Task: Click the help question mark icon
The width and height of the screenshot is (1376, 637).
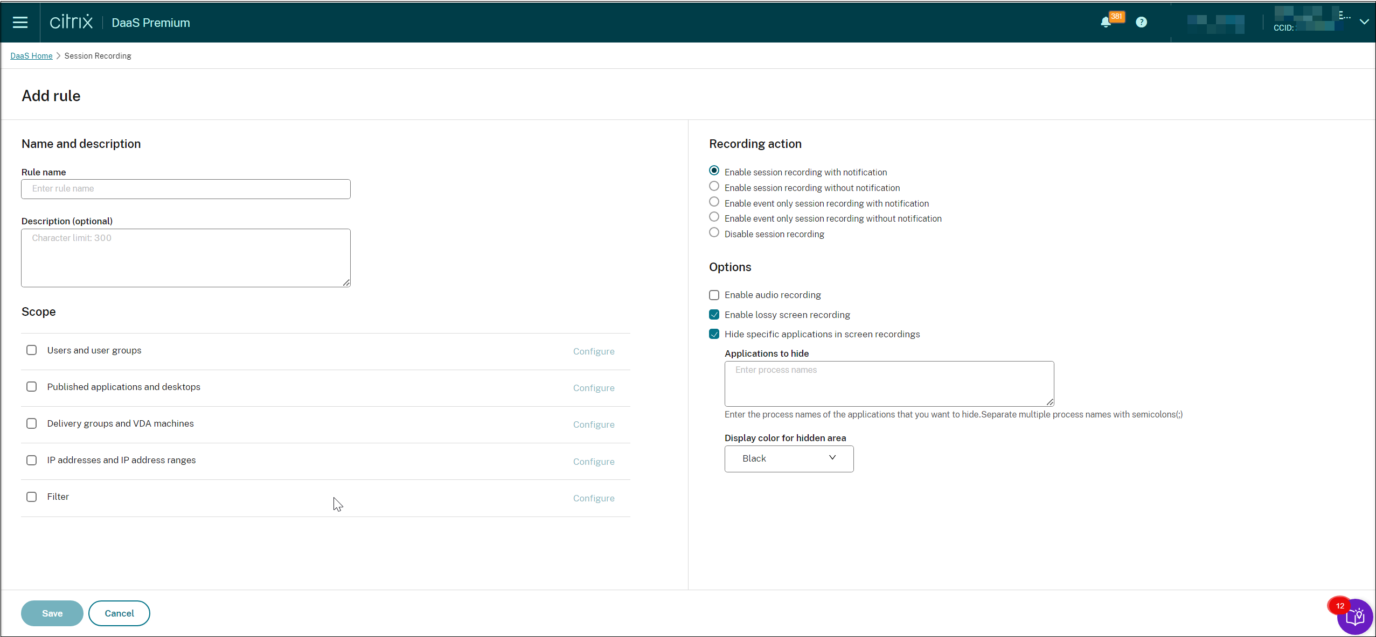Action: [1142, 21]
